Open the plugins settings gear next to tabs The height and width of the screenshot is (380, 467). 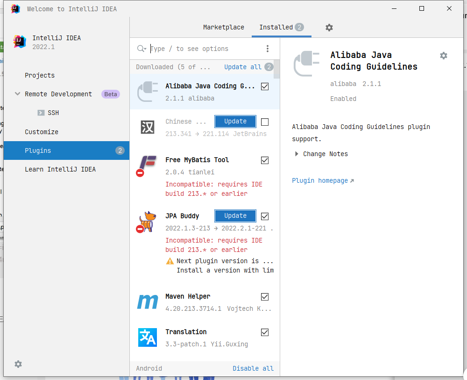[329, 28]
